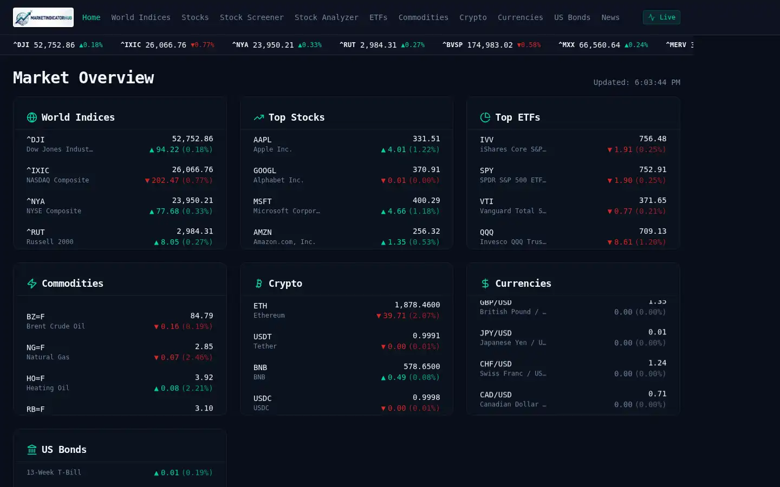Click the ^MXX item in the ticker strip
This screenshot has height=487, width=780.
click(x=603, y=45)
